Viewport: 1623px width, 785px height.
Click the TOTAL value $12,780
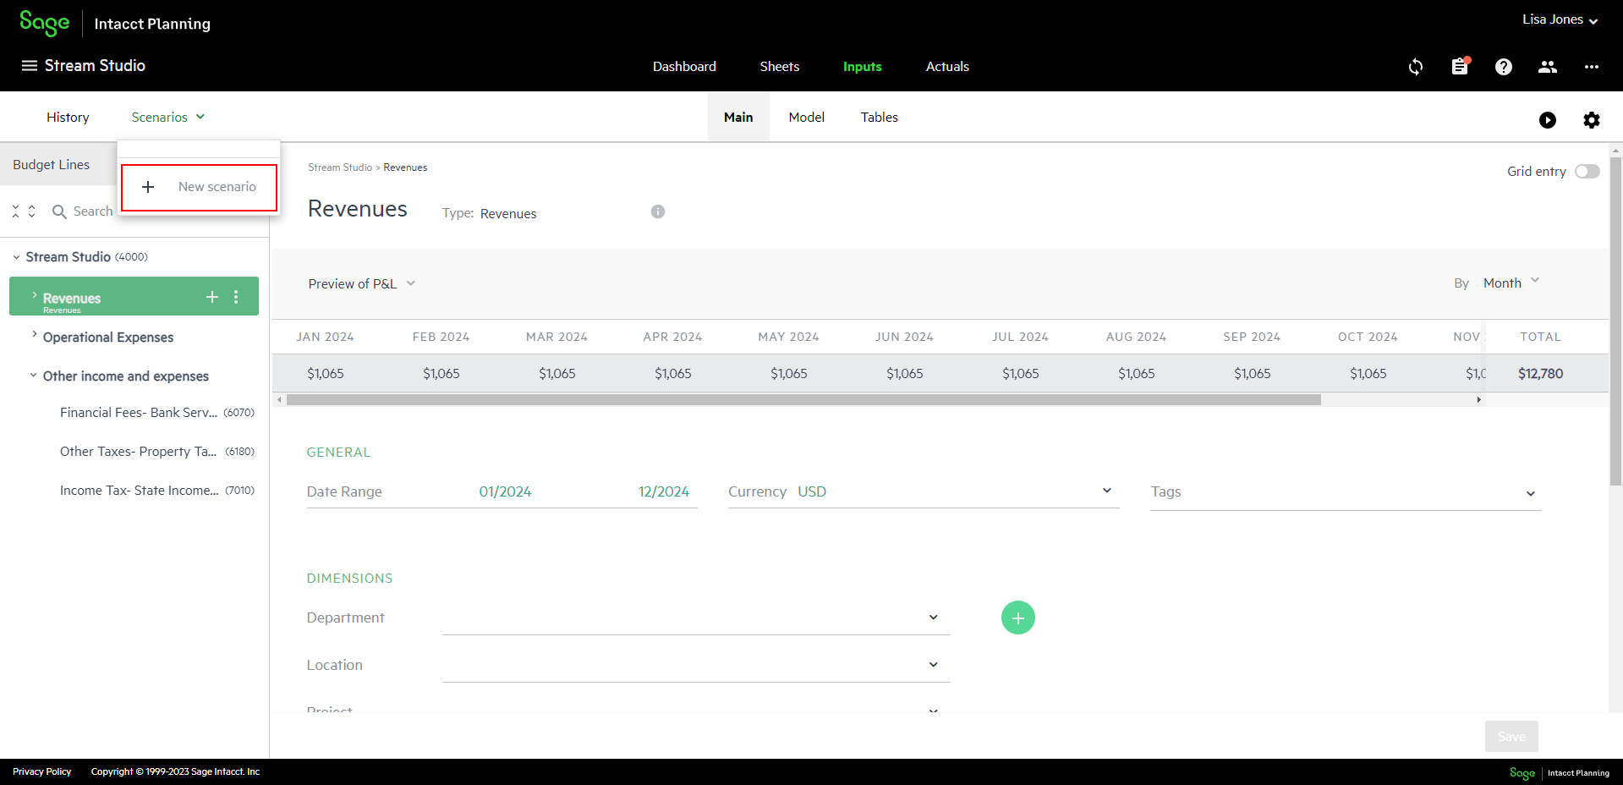1541,374
